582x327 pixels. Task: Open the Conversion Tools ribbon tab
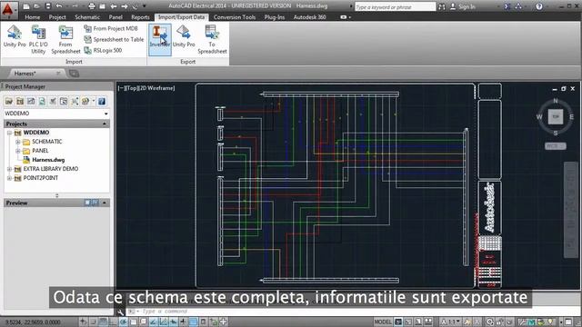235,17
